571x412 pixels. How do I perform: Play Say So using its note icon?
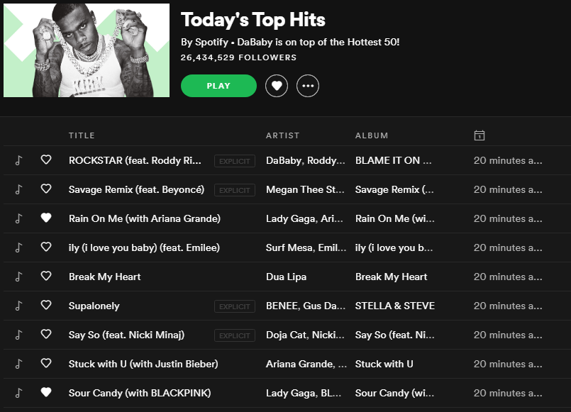tap(18, 335)
